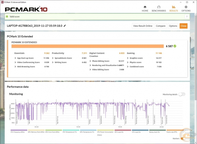Click the App Start-up marker in chart
The width and height of the screenshot is (197, 144).
57,120
